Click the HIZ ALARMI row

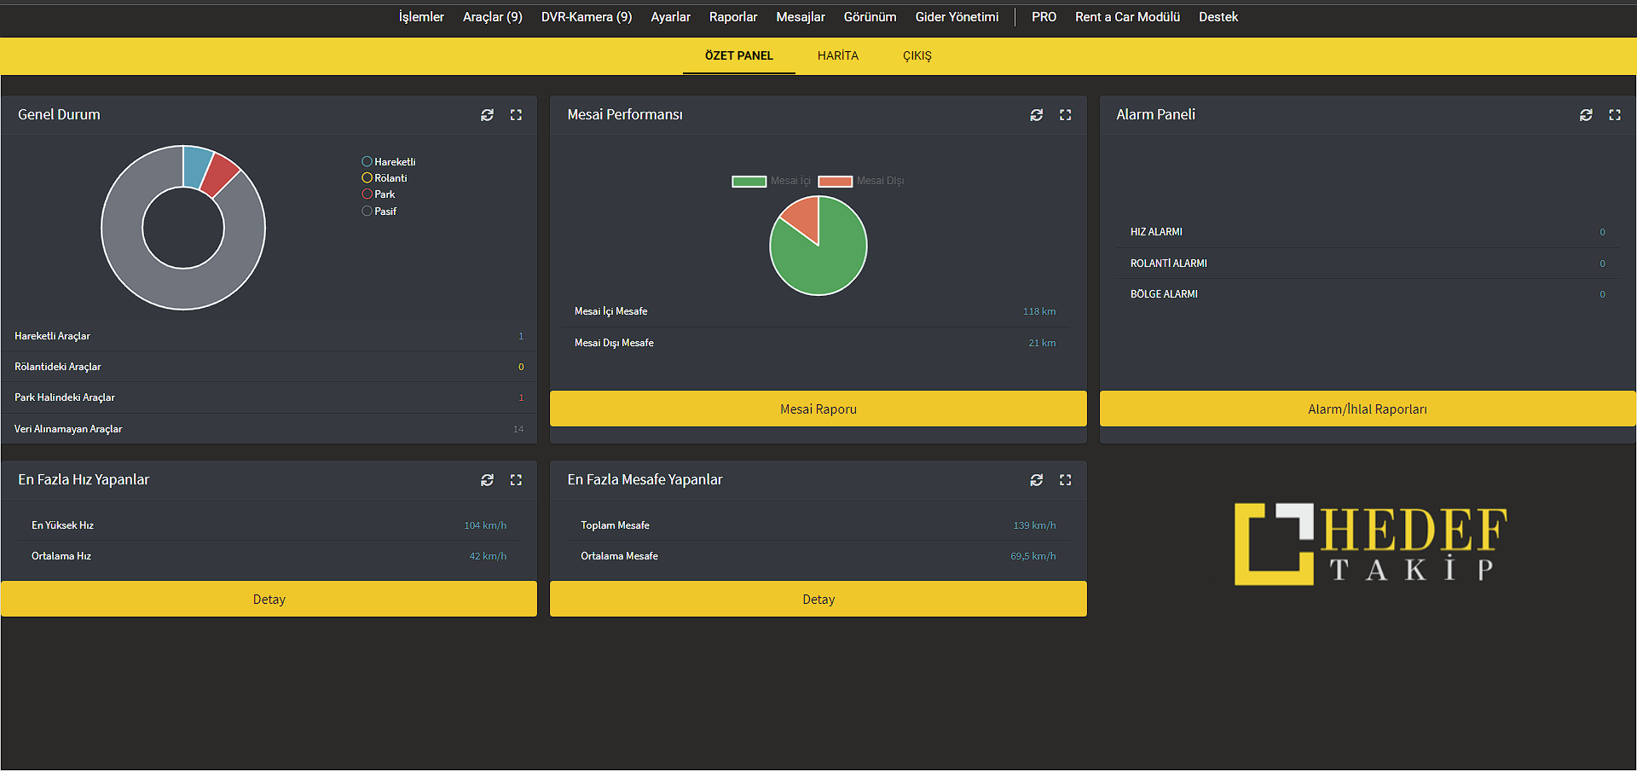1368,232
